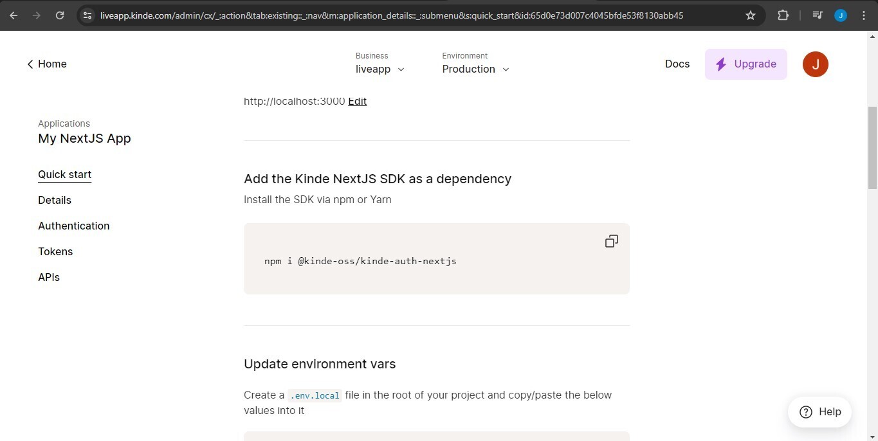
Task: Open the Chrome profile J icon
Action: (x=841, y=15)
